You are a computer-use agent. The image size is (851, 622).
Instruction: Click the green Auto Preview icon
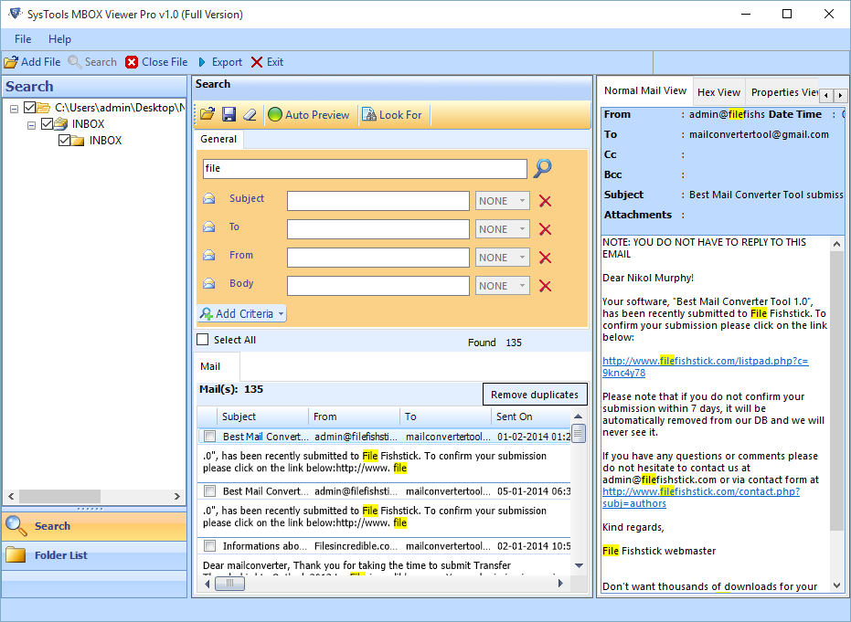pos(275,114)
